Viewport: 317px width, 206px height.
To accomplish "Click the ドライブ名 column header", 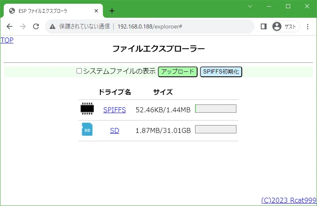I will click(x=114, y=92).
